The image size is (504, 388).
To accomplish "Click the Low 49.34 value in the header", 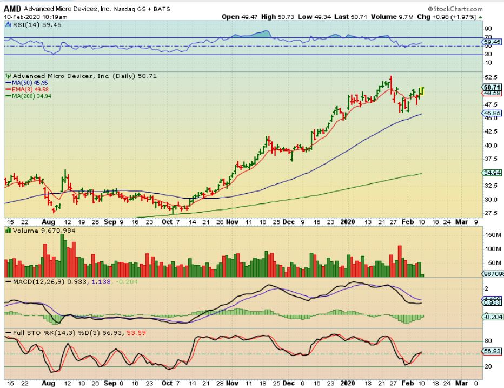I will pos(314,17).
